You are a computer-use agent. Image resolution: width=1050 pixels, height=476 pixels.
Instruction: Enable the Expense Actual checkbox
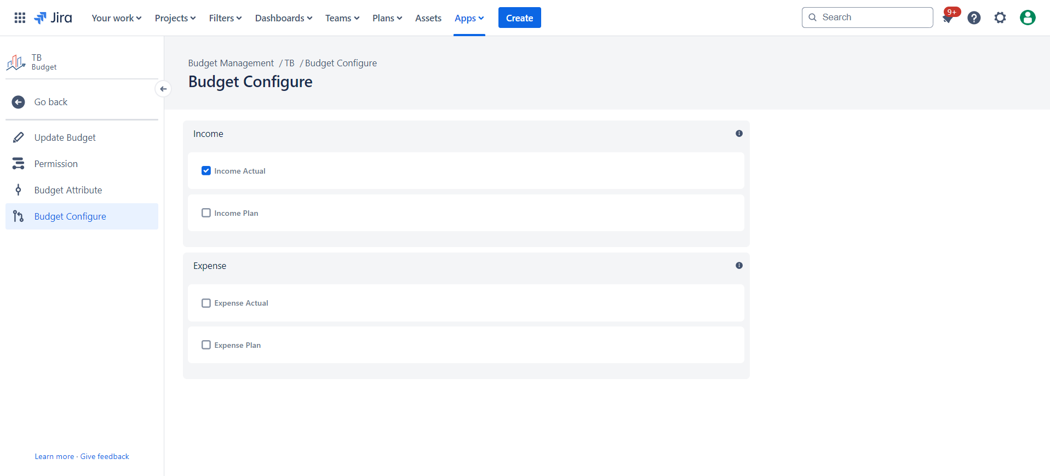click(x=206, y=303)
